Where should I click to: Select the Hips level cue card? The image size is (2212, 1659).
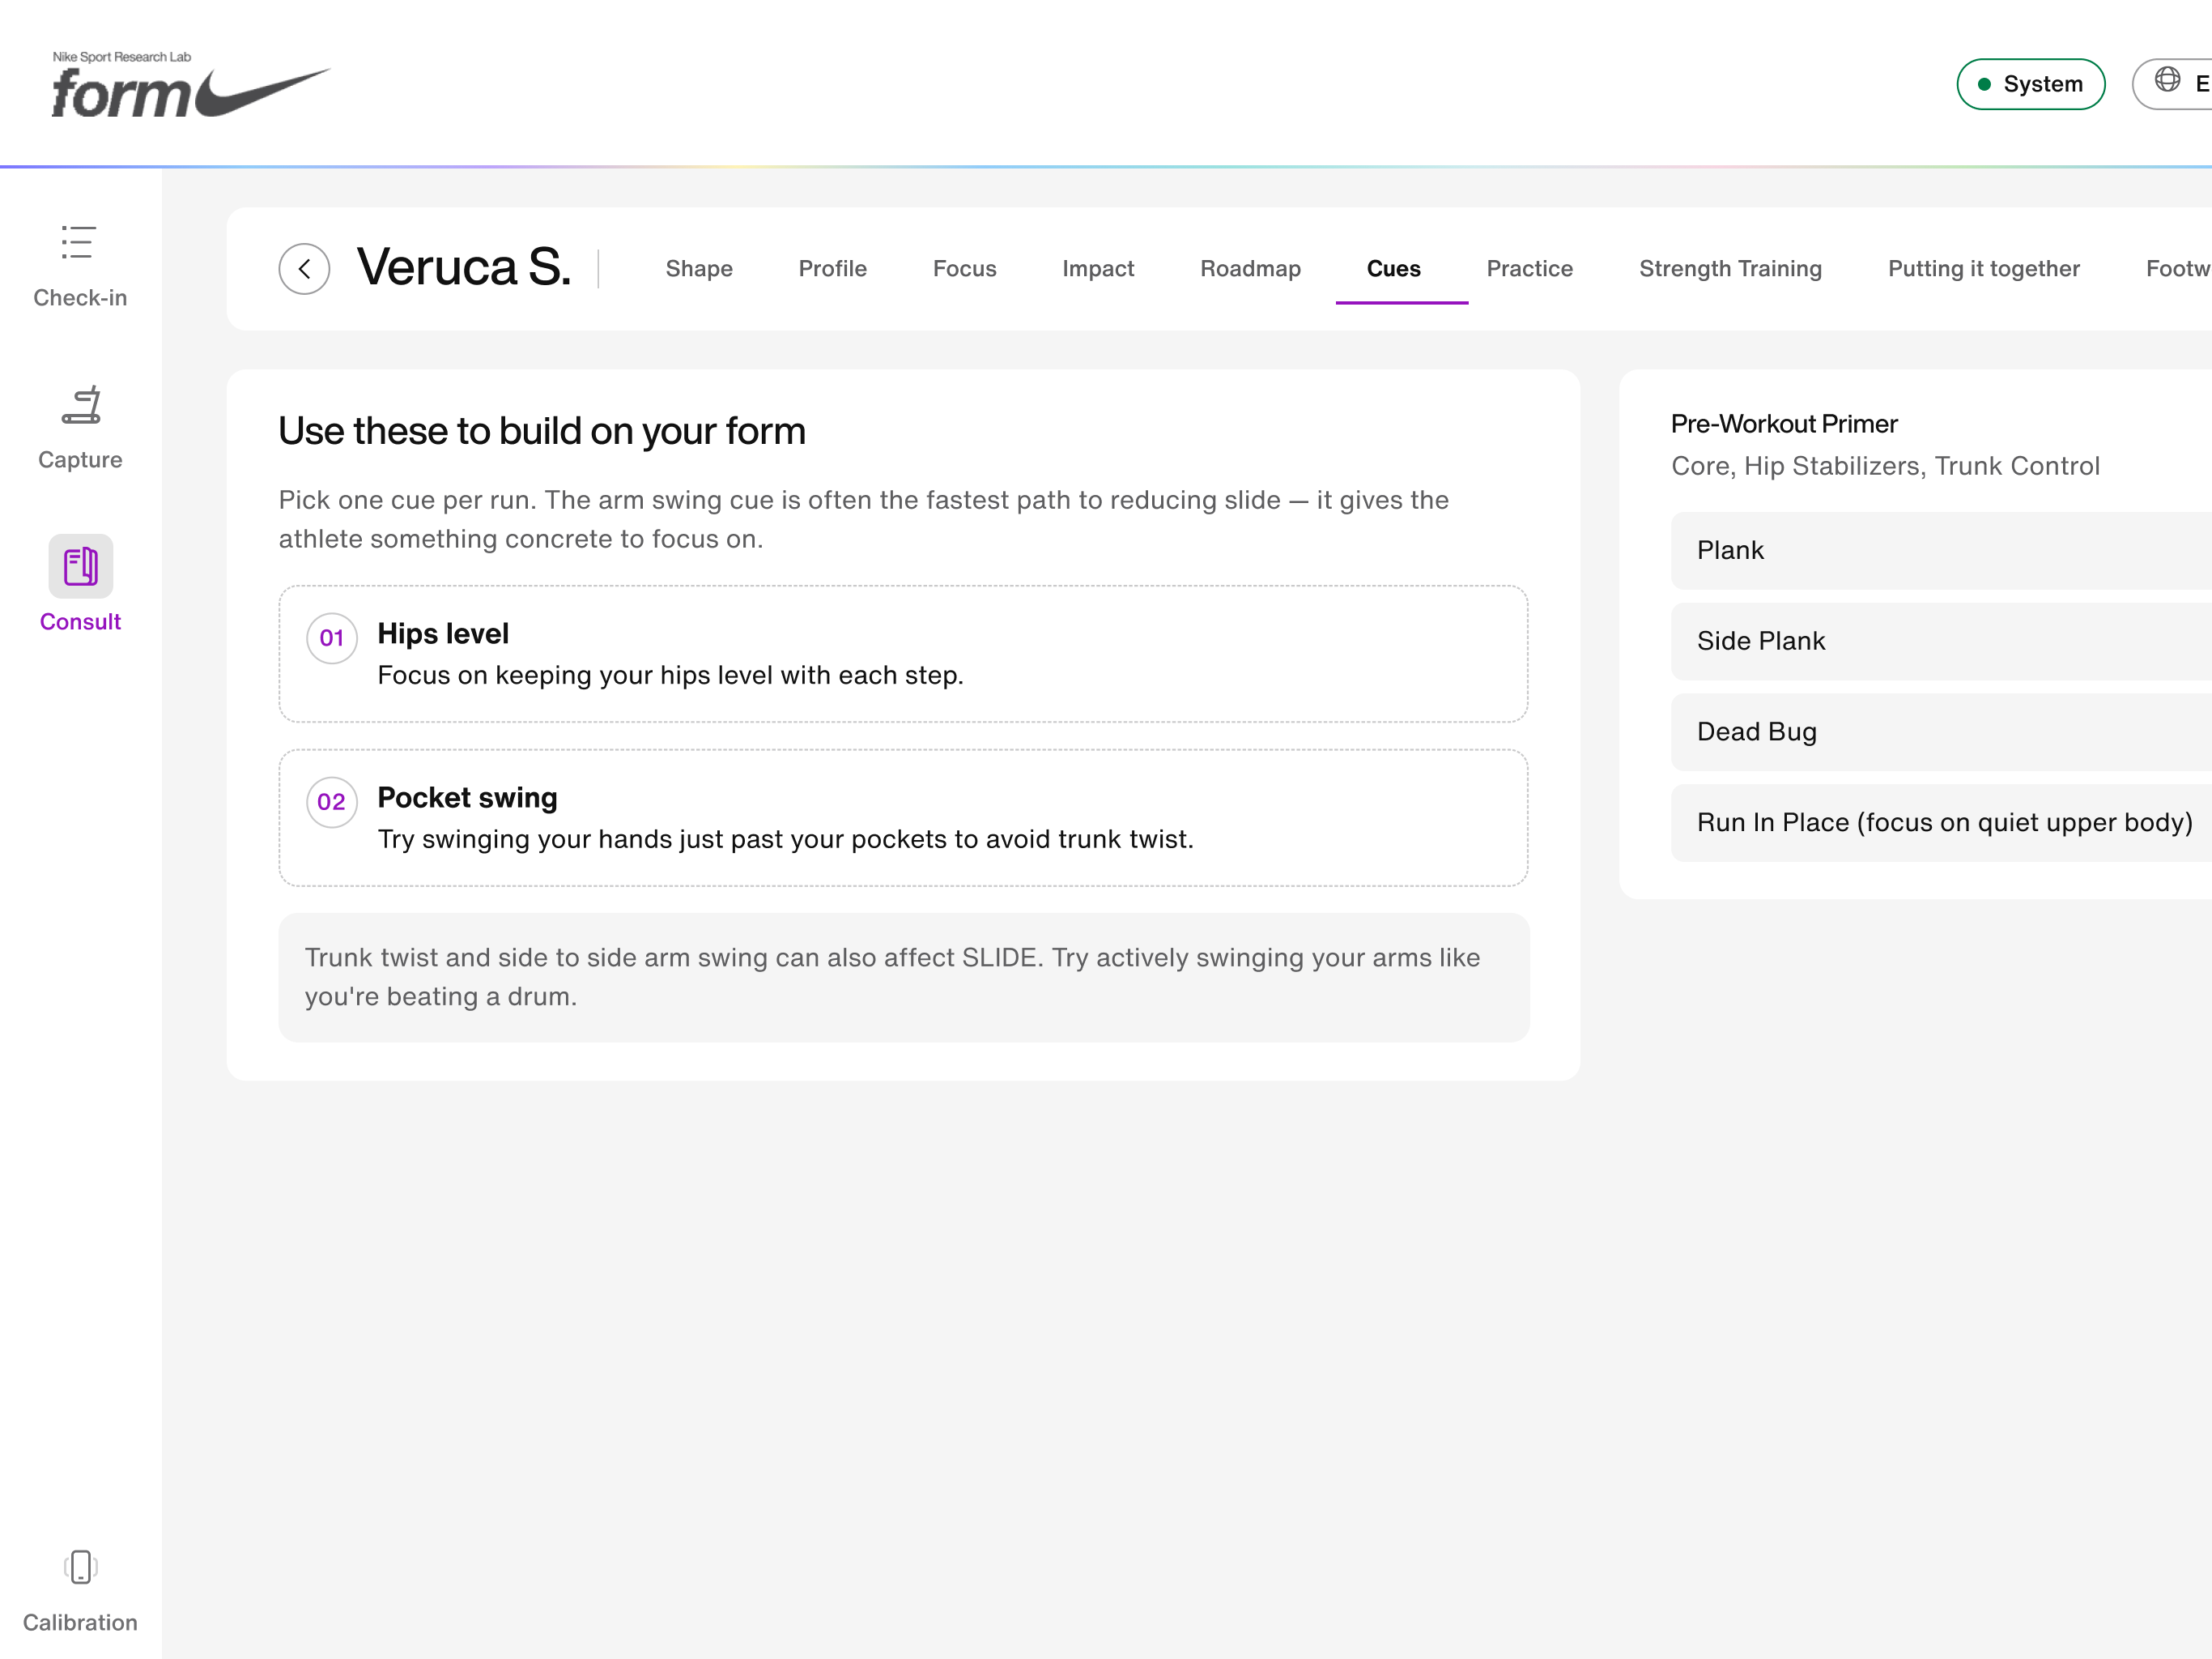coord(903,655)
